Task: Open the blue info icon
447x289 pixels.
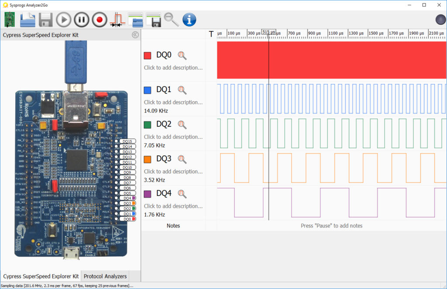Action: click(189, 20)
